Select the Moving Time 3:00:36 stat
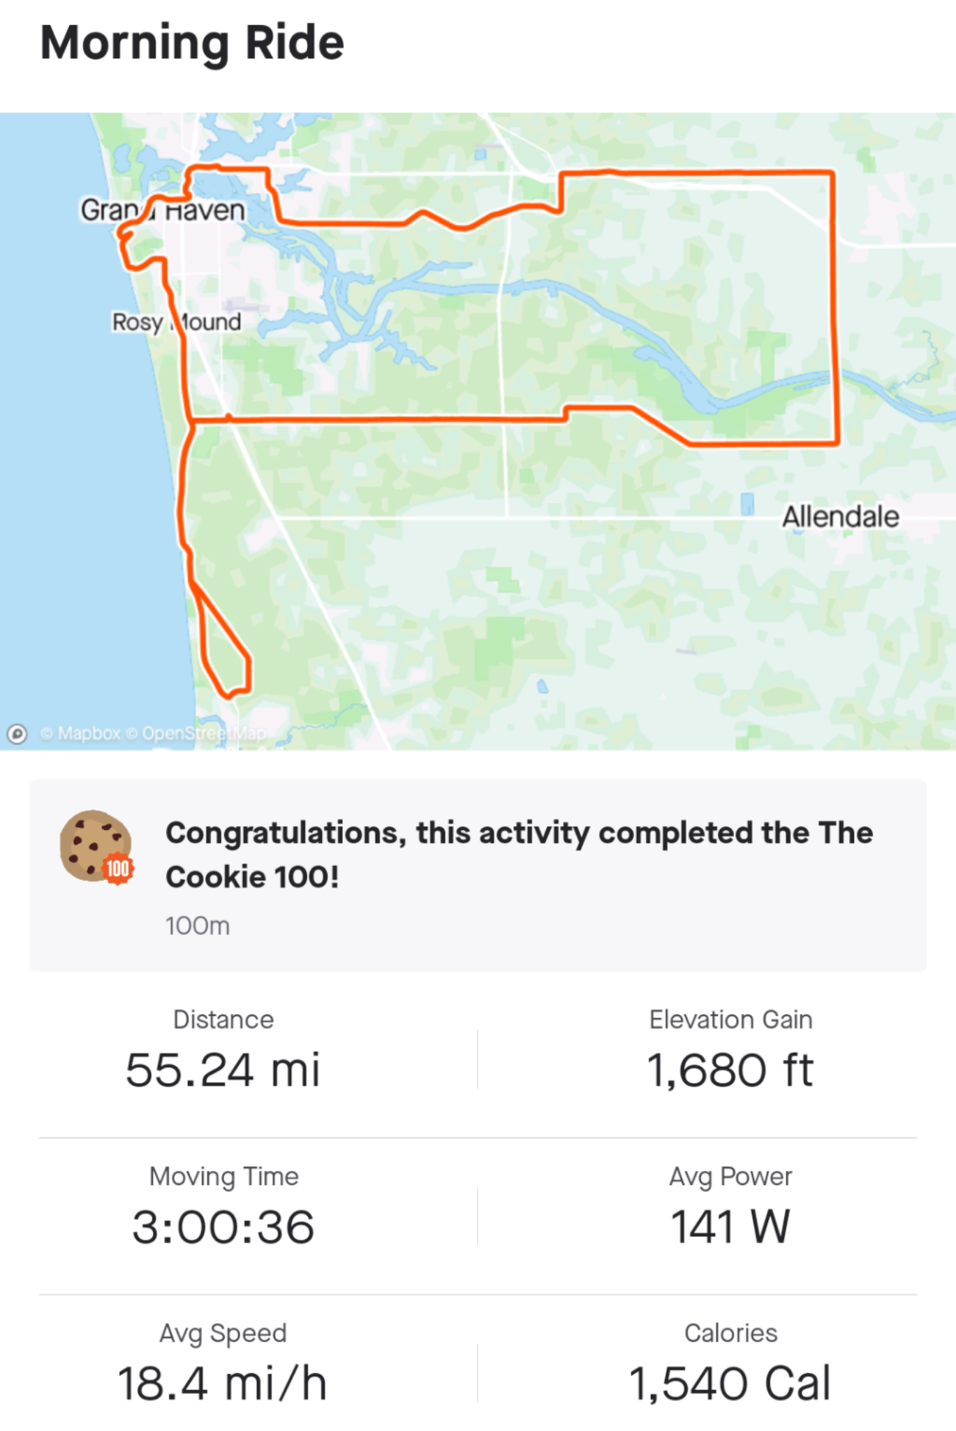The image size is (956, 1431). (223, 1207)
